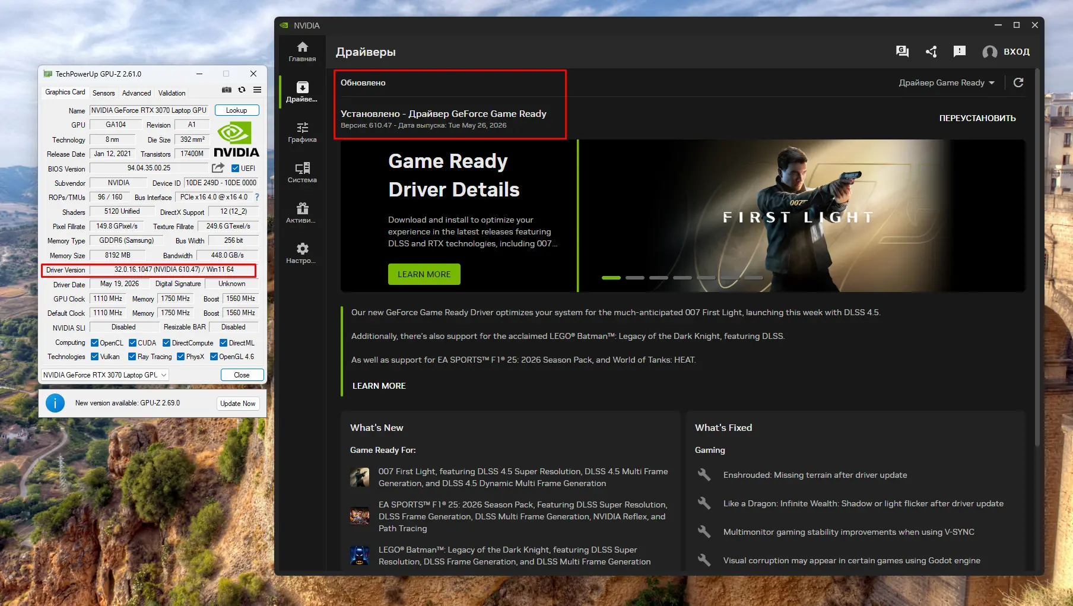The height and width of the screenshot is (606, 1073).
Task: Open the GPU selector dropdown in GPU-Z
Action: [105, 375]
